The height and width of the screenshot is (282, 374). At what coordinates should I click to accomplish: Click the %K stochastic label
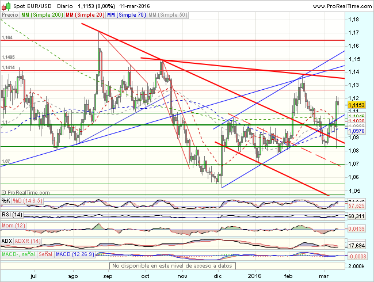(x=6, y=201)
